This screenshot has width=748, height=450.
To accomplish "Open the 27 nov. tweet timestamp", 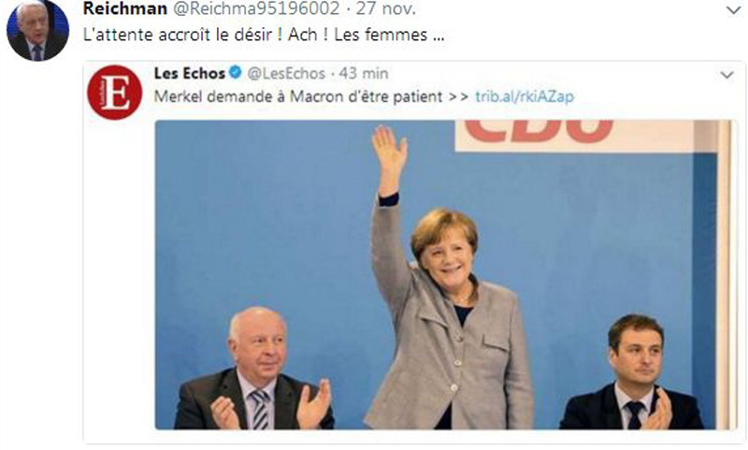I will [386, 8].
